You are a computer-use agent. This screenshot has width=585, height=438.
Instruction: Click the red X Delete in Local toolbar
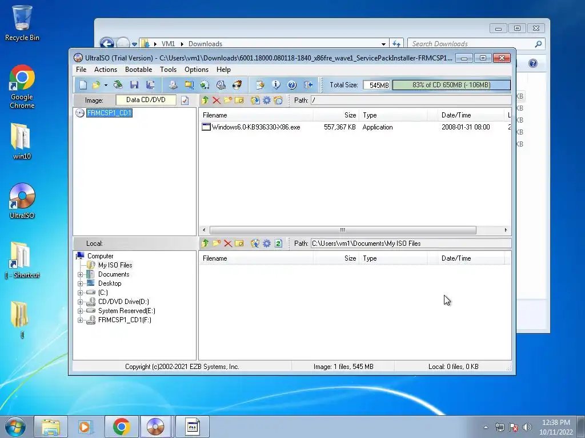pos(228,243)
